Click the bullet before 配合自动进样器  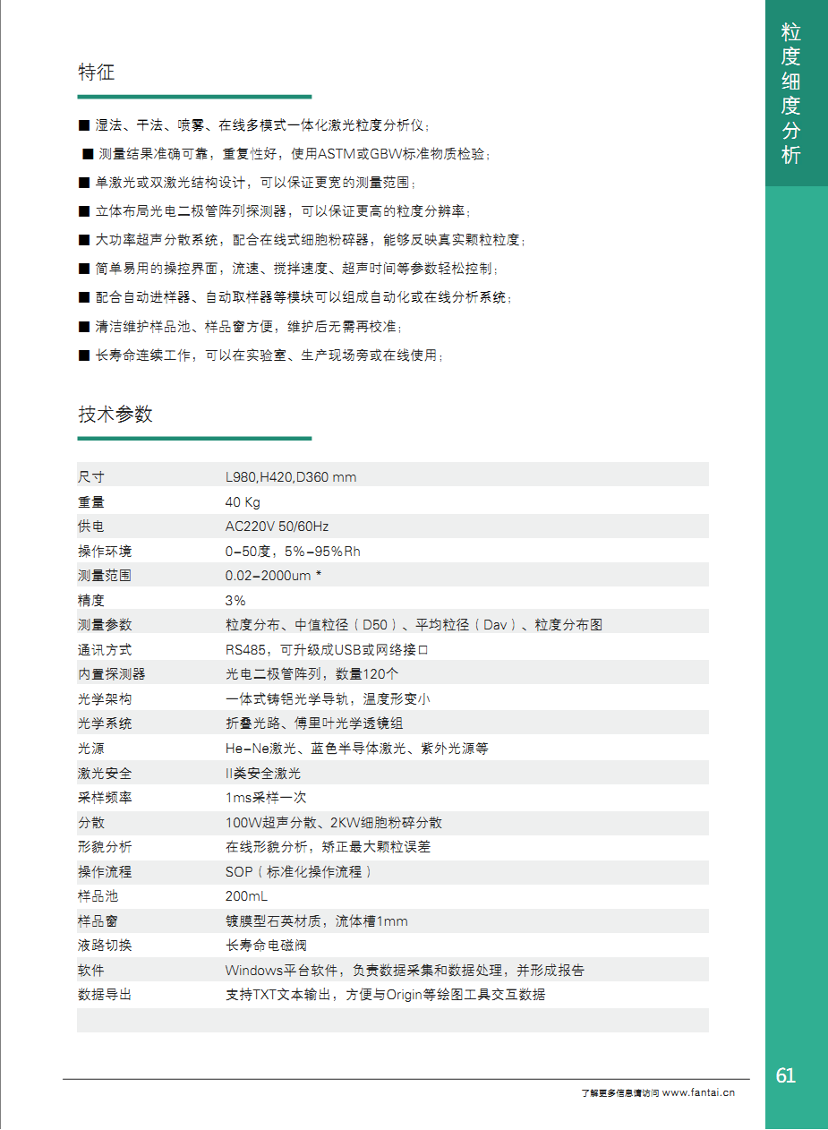pyautogui.click(x=84, y=297)
